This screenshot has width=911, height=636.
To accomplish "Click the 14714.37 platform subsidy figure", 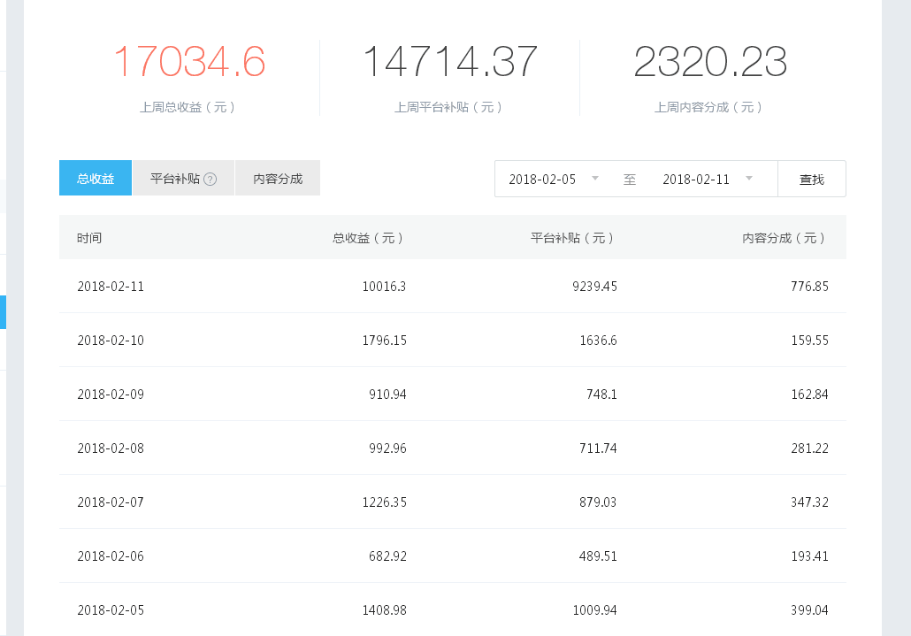I will (449, 62).
